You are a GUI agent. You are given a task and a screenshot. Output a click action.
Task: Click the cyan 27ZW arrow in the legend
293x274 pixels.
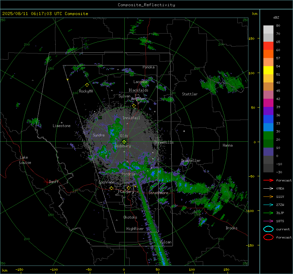pyautogui.click(x=268, y=205)
